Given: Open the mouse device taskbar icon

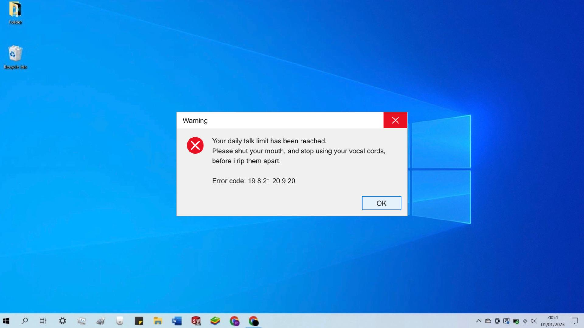Looking at the screenshot, I should click(120, 321).
